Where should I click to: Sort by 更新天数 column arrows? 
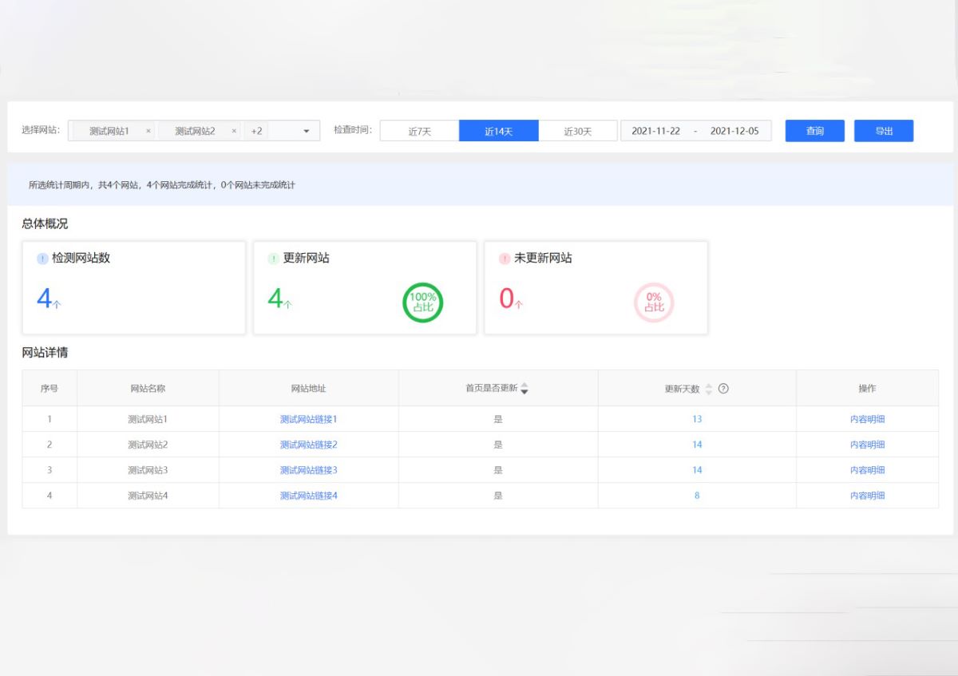tap(708, 389)
